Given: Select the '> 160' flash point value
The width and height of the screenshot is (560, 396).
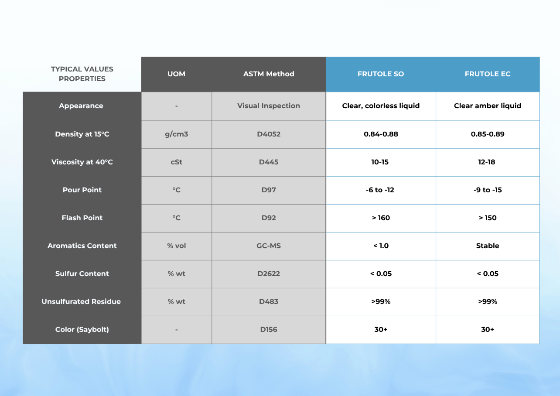Looking at the screenshot, I should pos(381,218).
